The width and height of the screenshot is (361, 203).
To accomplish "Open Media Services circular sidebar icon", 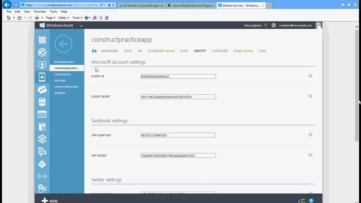I will (42, 139).
